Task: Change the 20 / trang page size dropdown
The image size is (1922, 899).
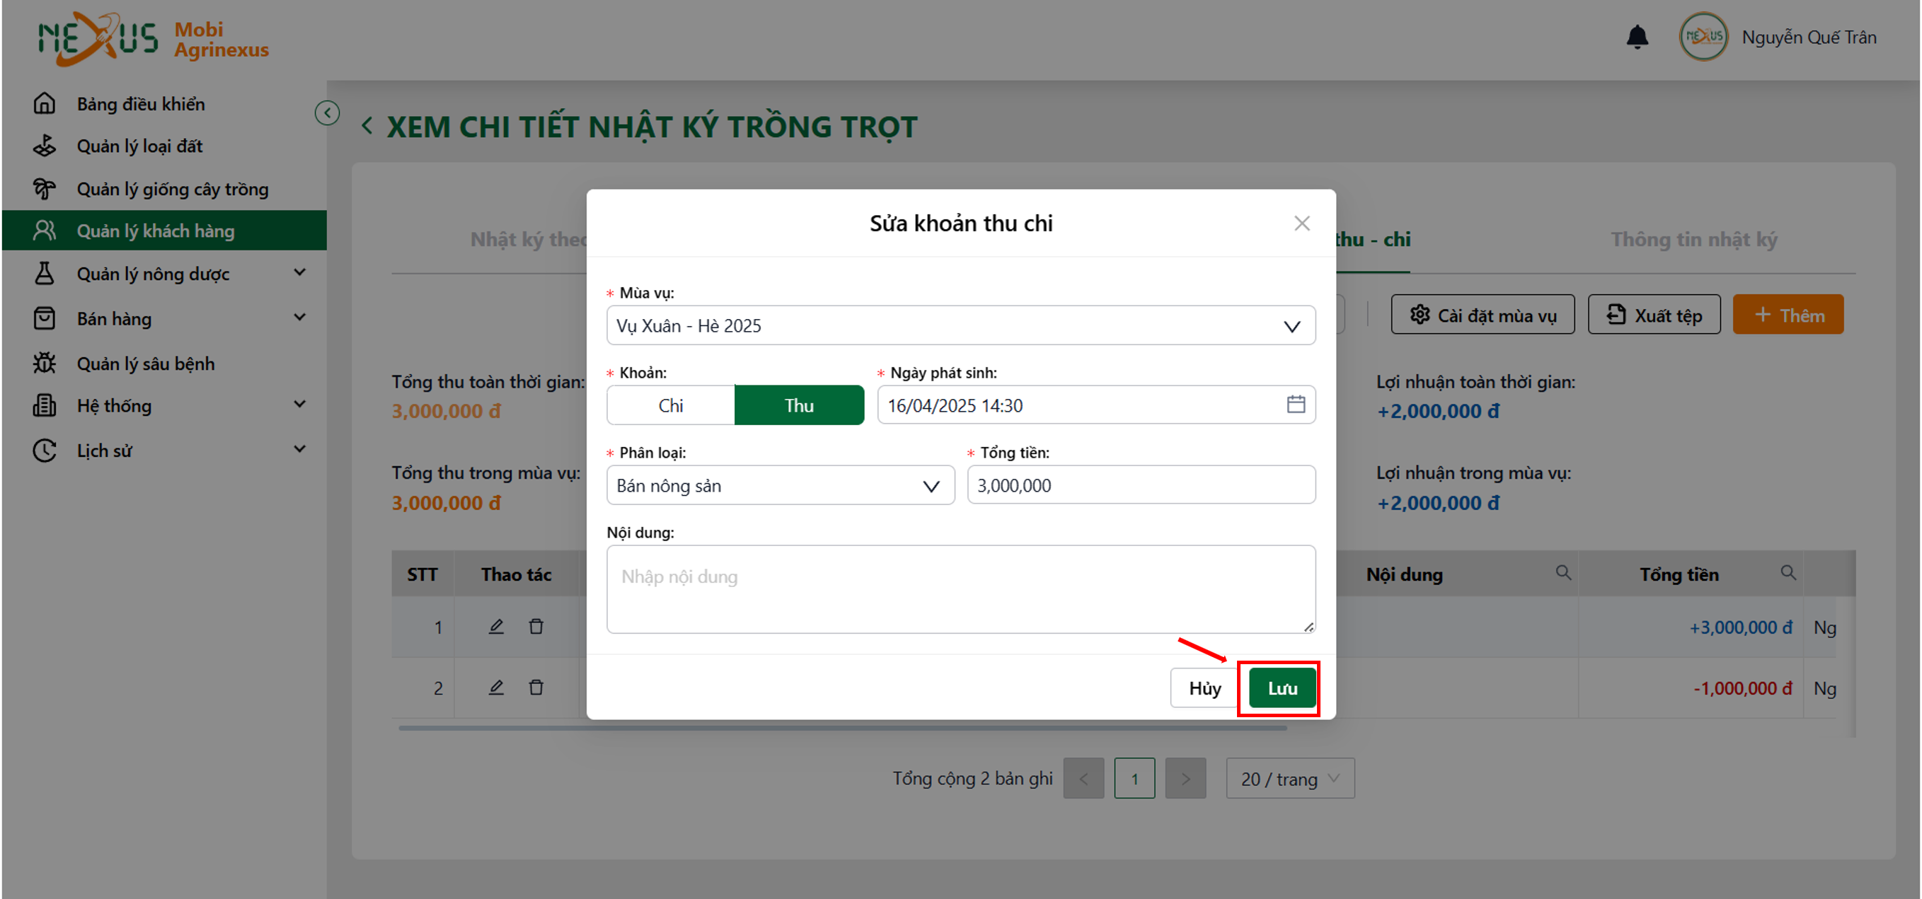Action: (x=1290, y=778)
